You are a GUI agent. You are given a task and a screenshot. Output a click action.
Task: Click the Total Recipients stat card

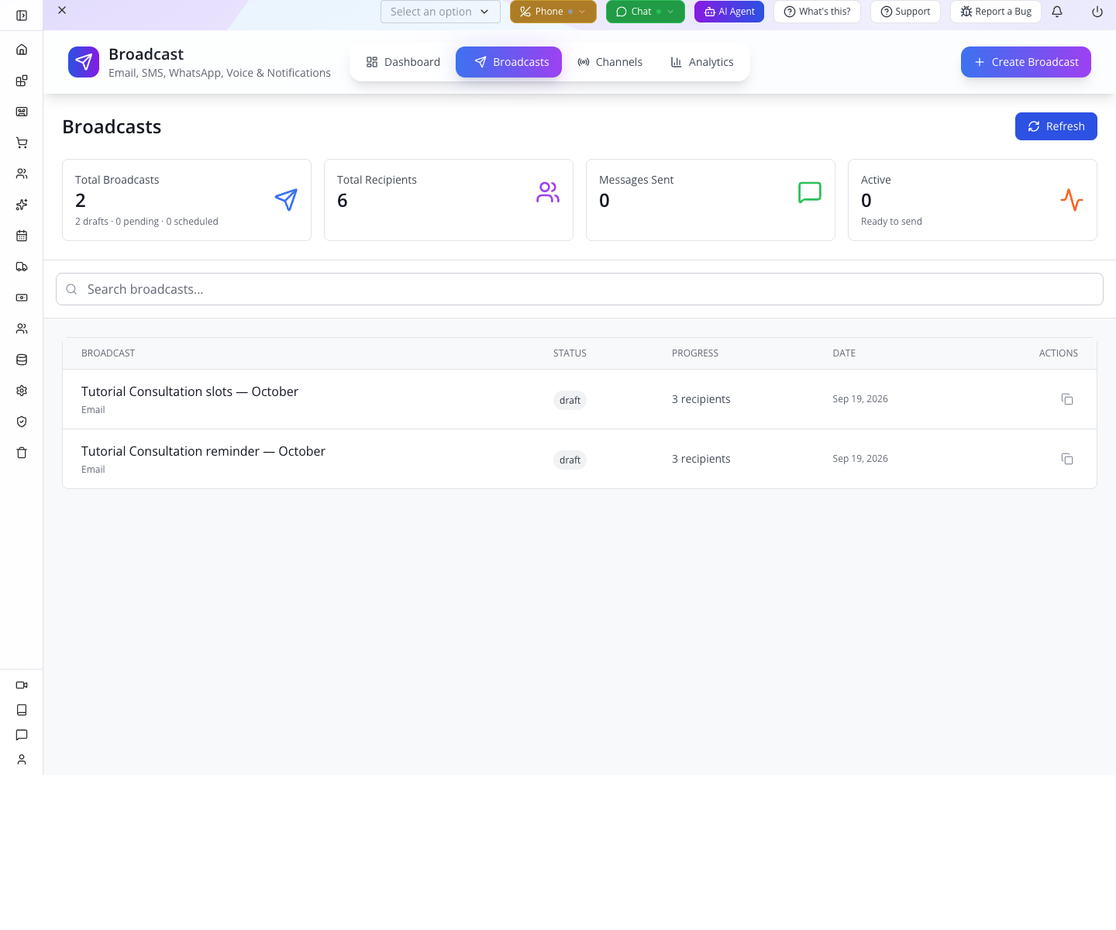tap(449, 200)
